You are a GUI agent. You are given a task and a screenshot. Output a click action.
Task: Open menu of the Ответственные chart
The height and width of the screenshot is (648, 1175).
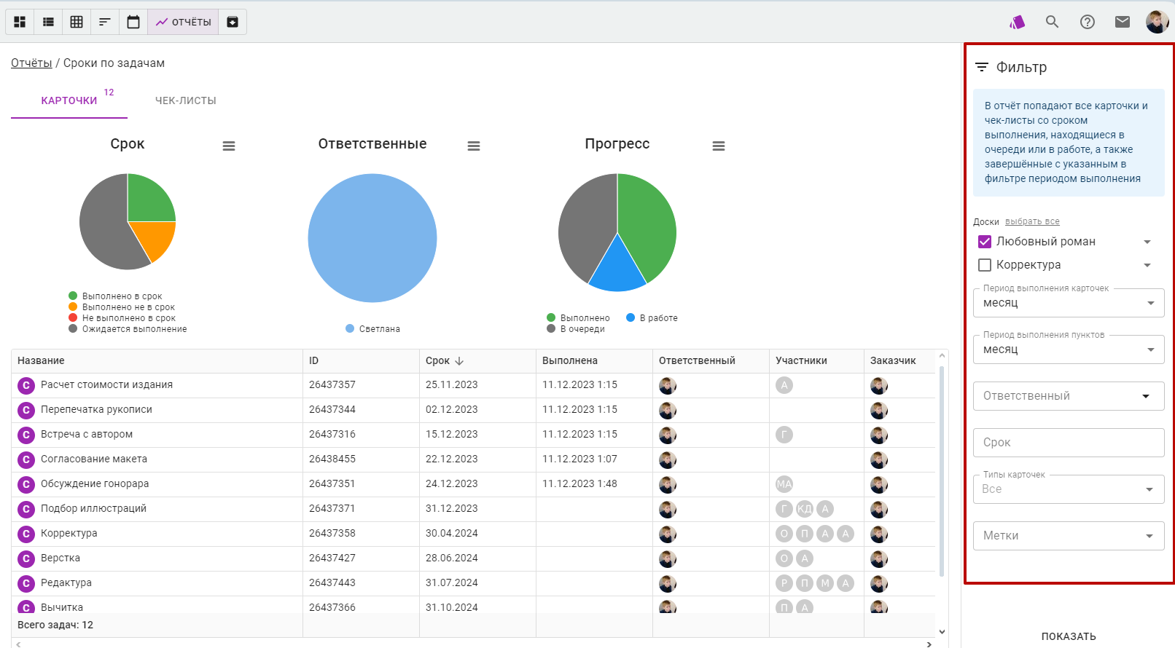(x=474, y=146)
